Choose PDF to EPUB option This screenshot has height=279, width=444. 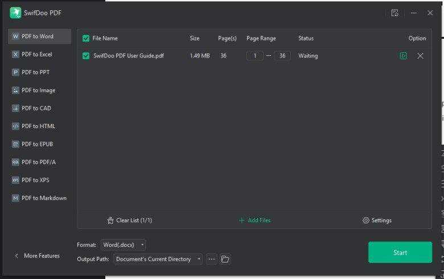point(40,144)
